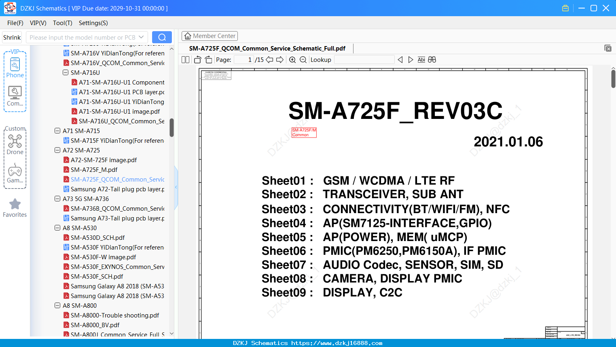The image size is (616, 347).
Task: Collapse the A71 SM-A715 node
Action: click(x=57, y=131)
